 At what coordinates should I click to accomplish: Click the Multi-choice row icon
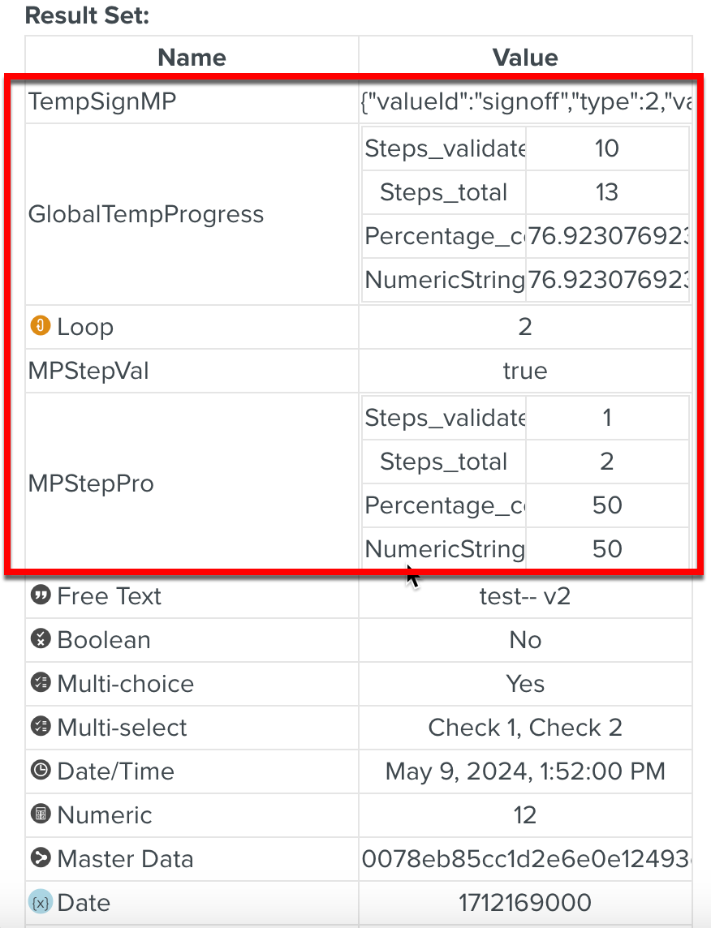click(x=40, y=683)
